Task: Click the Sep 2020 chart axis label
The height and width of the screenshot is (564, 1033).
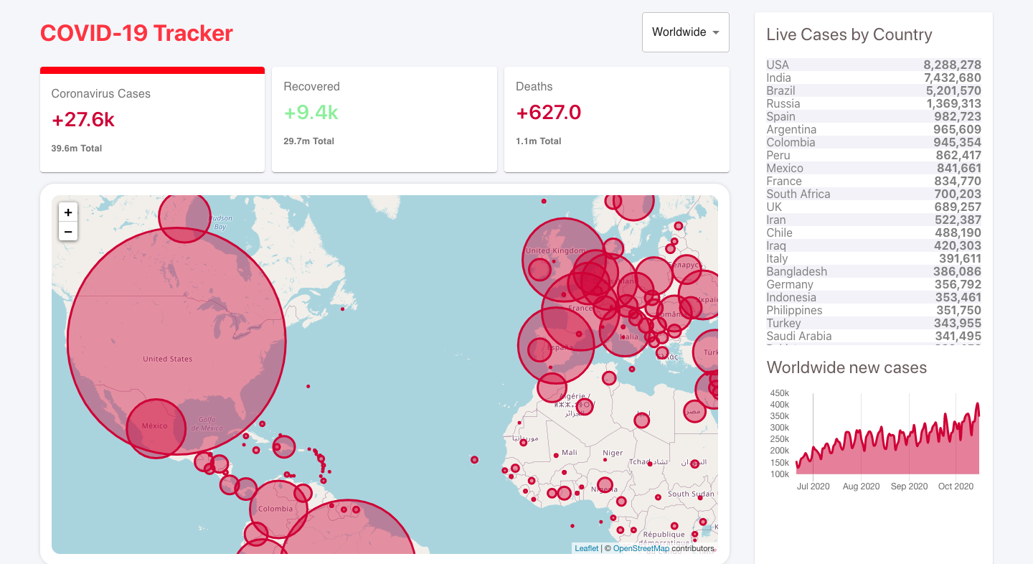Action: tap(909, 487)
